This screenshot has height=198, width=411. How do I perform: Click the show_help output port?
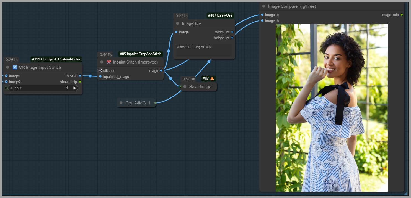(x=80, y=82)
